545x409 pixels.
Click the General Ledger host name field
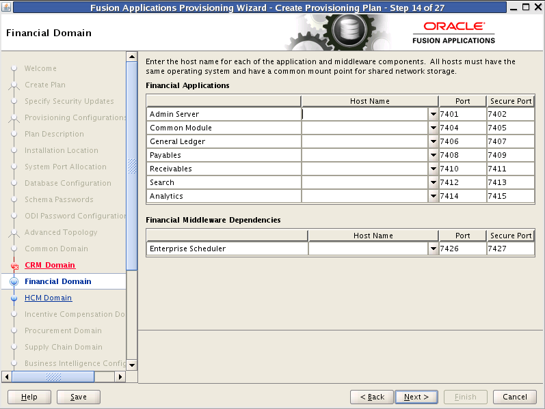point(365,141)
